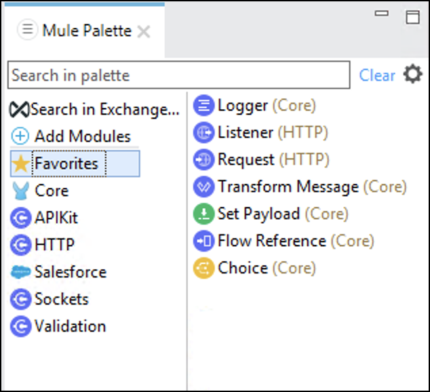Maximize the palette view
Viewport: 430px width, 392px height.
point(413,17)
